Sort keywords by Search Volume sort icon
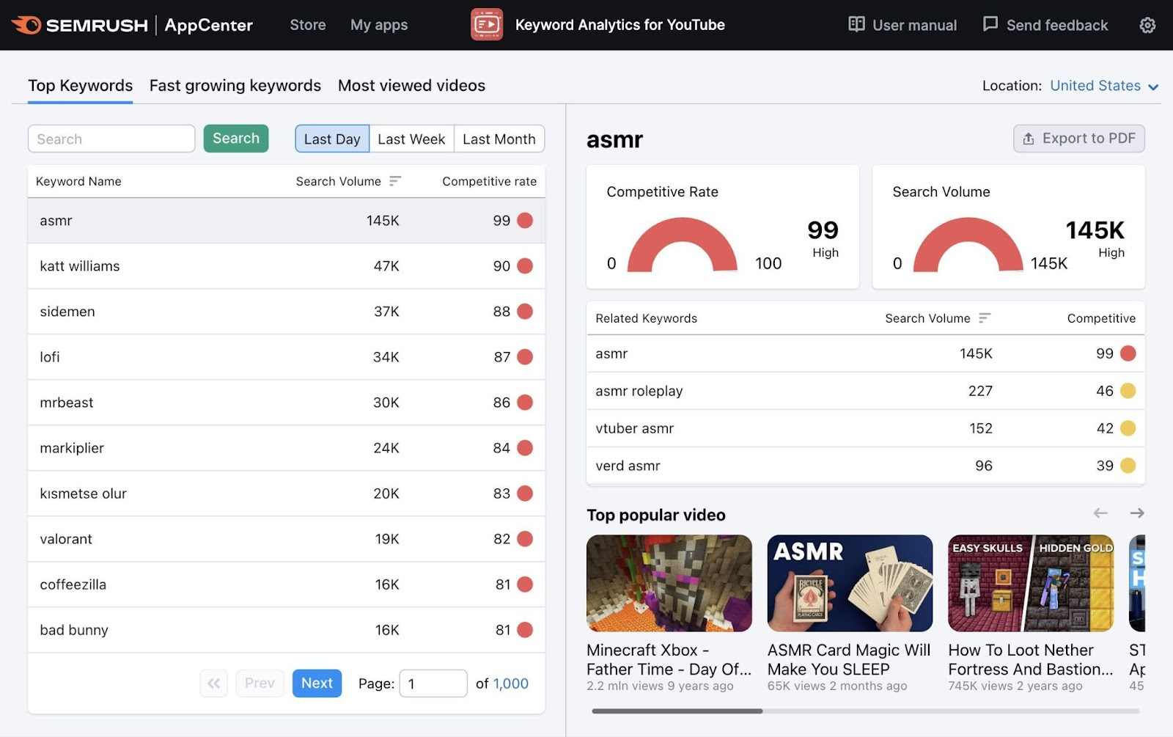1173x737 pixels. point(395,180)
